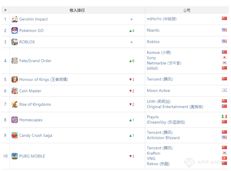Click the Coin Master app icon
This screenshot has height=171, width=231.
(x=14, y=91)
